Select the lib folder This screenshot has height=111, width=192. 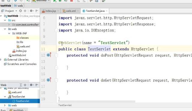pos(20,42)
